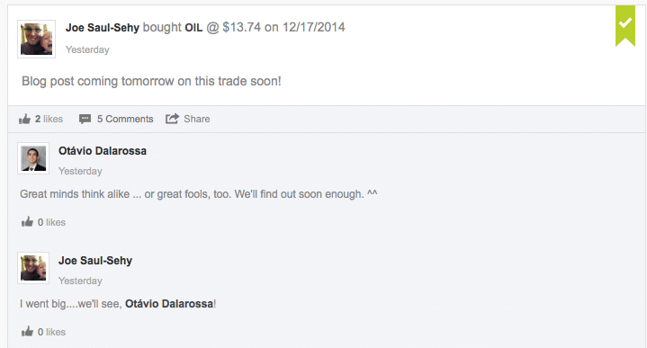Open Joe Saul-Sehy's name in post header
This screenshot has height=348, width=647.
tap(103, 28)
